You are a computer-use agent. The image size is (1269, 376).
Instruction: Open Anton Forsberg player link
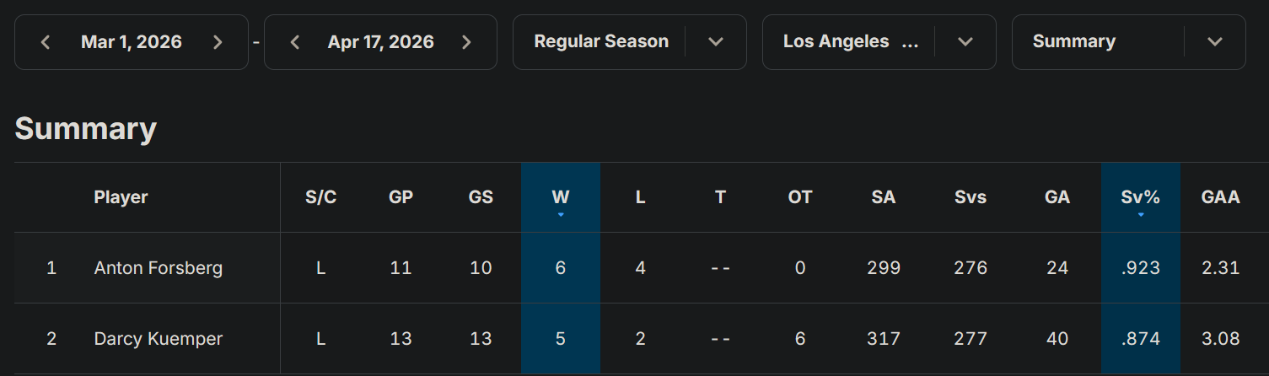click(159, 268)
